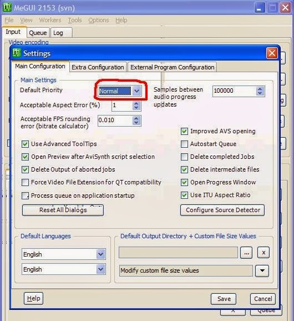The width and height of the screenshot is (294, 321).
Task: Click the Acceptable Aspect Error value field
Action: 122,106
